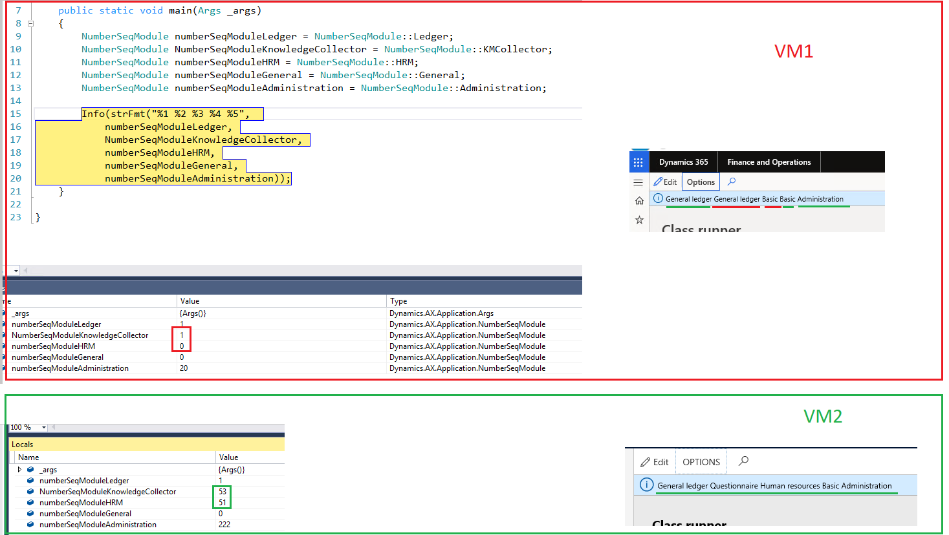The image size is (949, 535).
Task: Click the Type column header in VM1 locals
Action: (484, 301)
